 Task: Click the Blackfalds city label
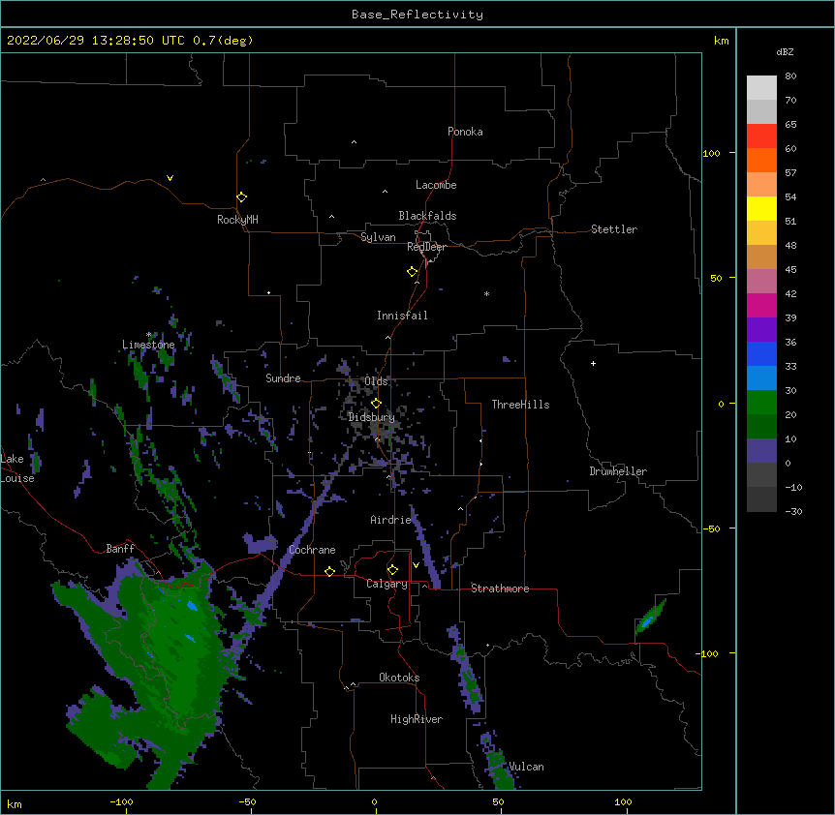[427, 216]
